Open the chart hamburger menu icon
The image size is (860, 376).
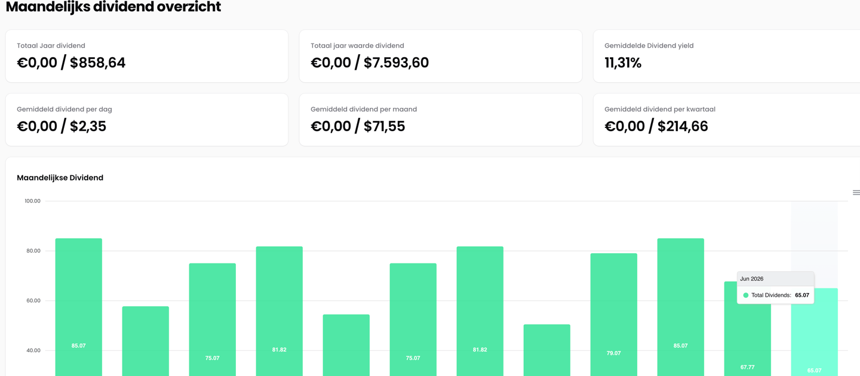coord(856,192)
